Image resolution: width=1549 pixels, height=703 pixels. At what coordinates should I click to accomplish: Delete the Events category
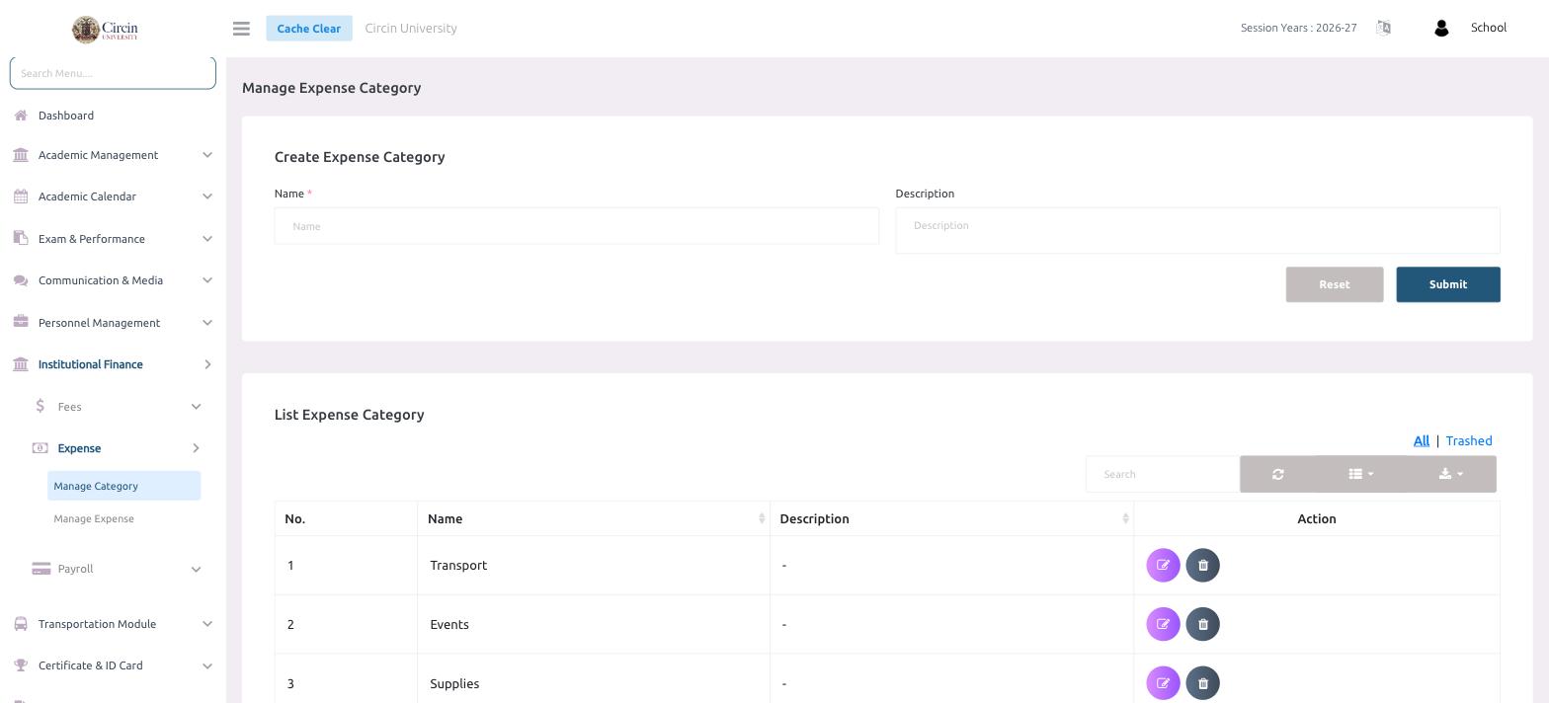coord(1203,624)
